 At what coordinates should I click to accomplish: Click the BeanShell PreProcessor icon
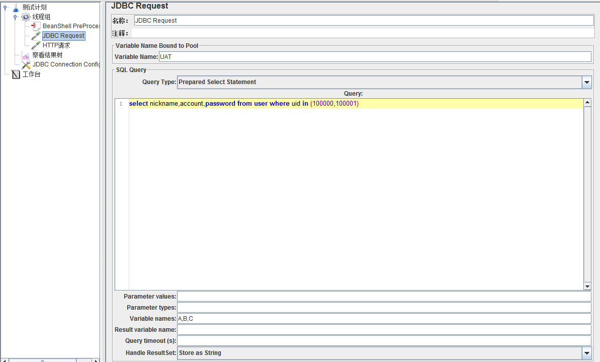tap(36, 26)
